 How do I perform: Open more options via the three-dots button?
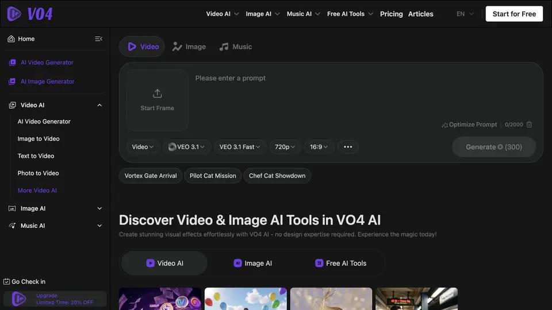(348, 147)
